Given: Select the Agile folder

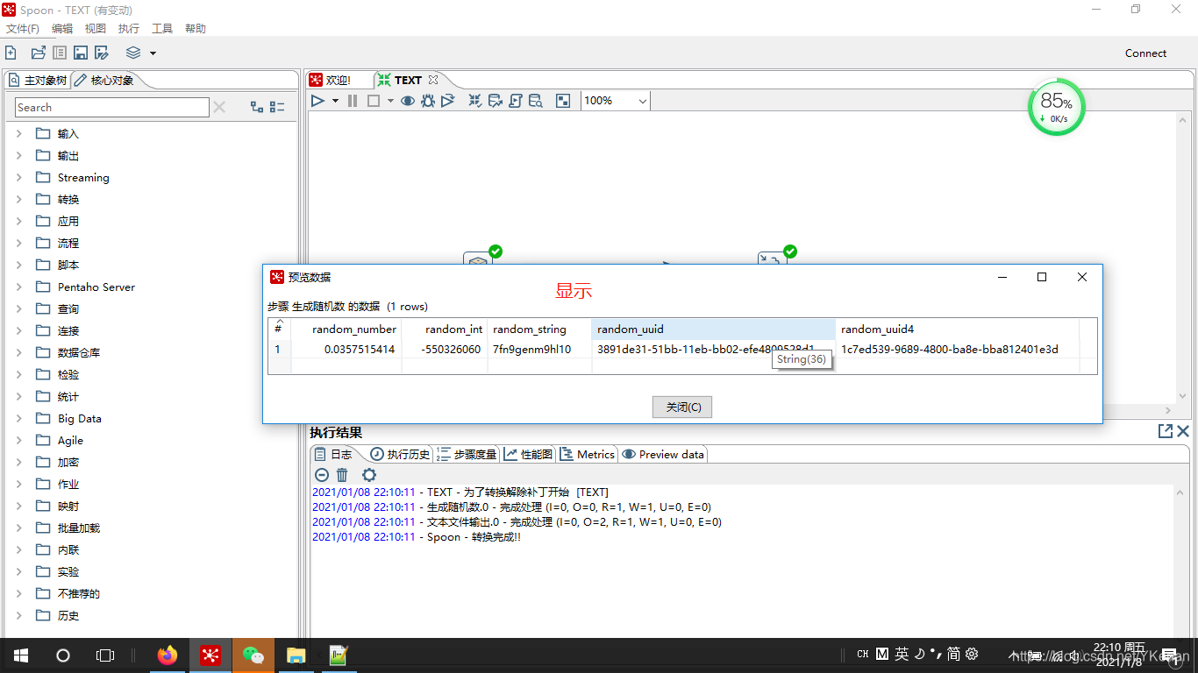Looking at the screenshot, I should (60, 440).
